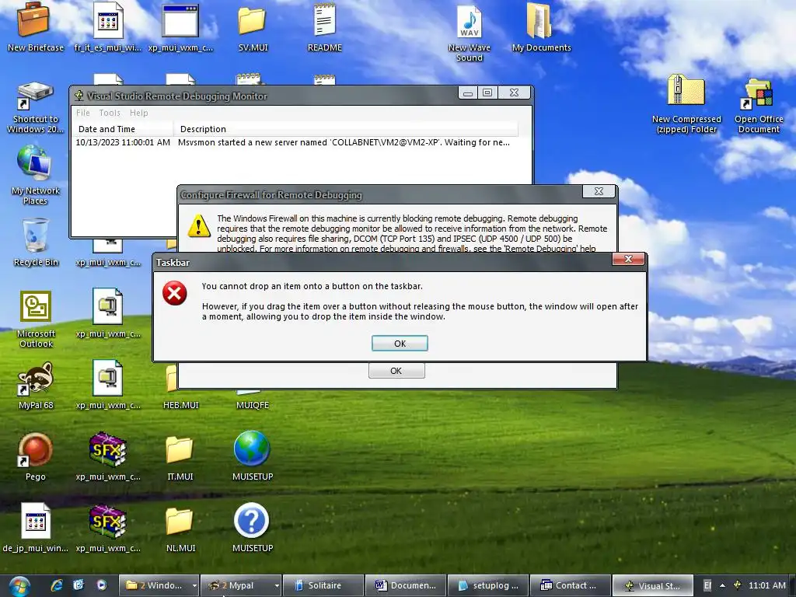
Task: Click the Visual St... taskbar button
Action: click(652, 585)
